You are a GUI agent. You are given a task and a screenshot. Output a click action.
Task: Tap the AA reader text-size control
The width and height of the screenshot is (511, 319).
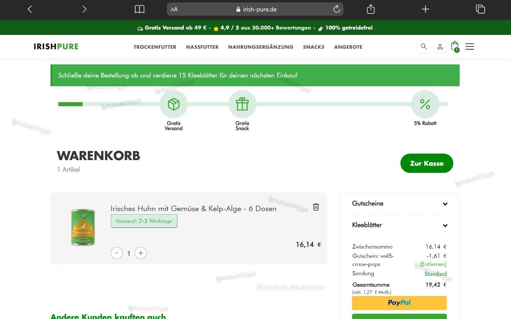tap(174, 9)
